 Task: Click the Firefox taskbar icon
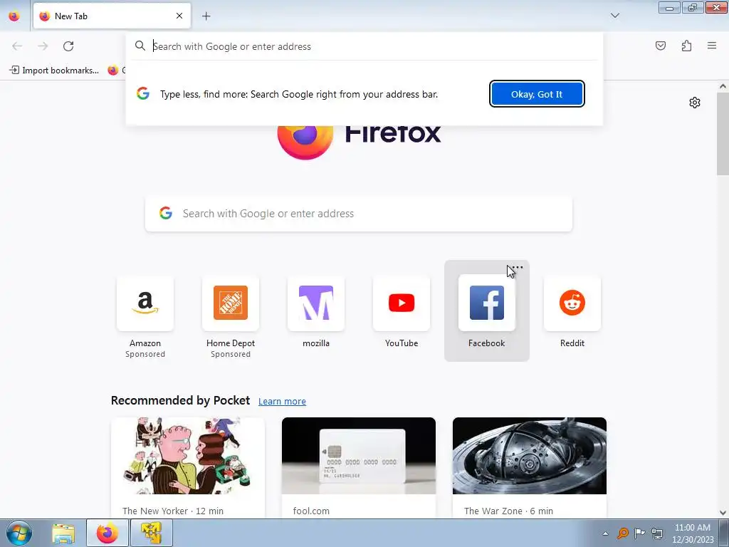tap(107, 533)
